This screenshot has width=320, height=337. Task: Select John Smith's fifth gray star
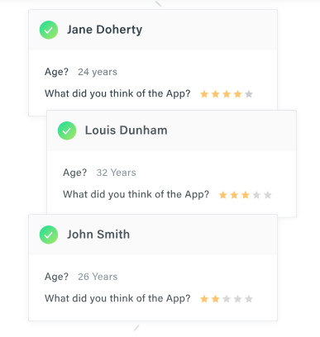pyautogui.click(x=249, y=299)
